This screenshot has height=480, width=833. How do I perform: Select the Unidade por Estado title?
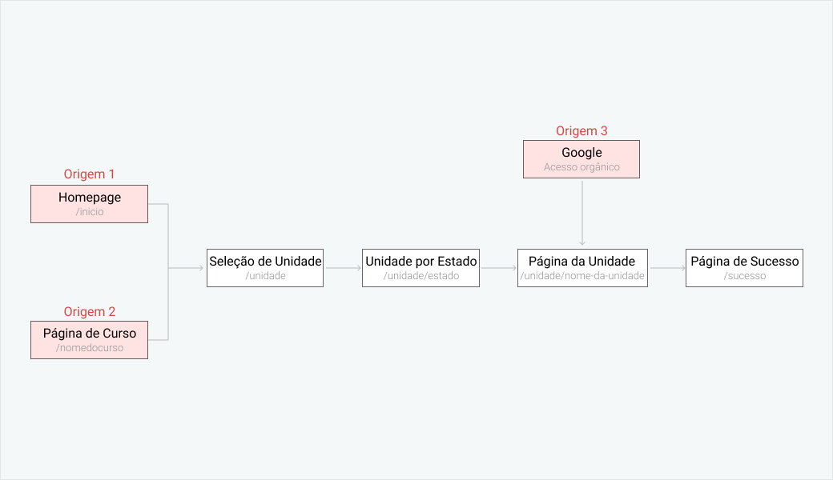(421, 262)
